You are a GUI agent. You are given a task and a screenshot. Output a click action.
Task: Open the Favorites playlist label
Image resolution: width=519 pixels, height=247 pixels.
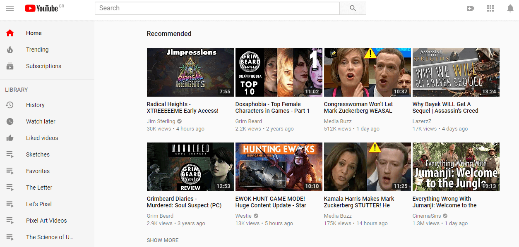tap(38, 171)
